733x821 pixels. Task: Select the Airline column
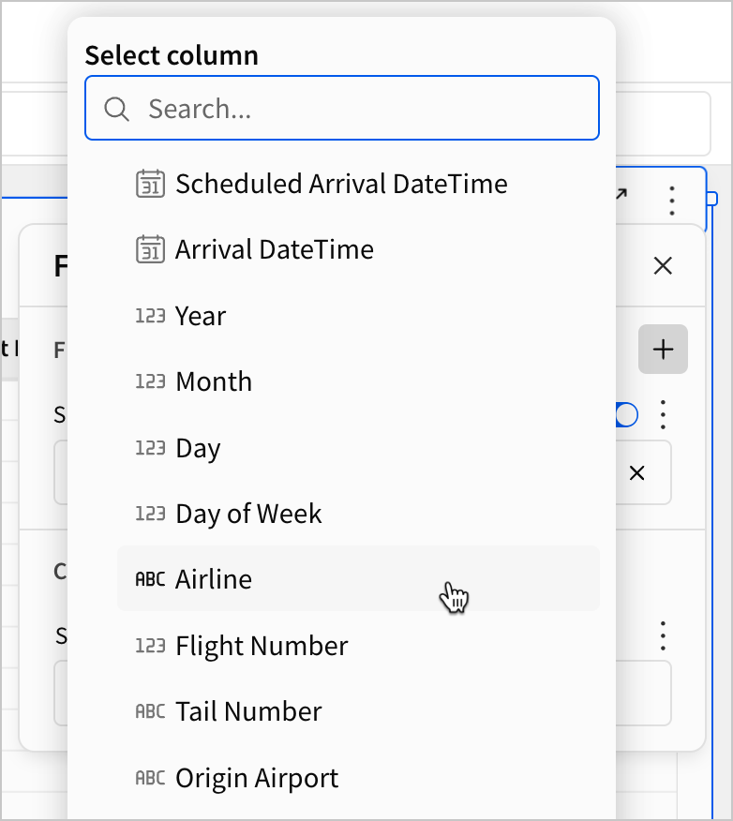[214, 579]
